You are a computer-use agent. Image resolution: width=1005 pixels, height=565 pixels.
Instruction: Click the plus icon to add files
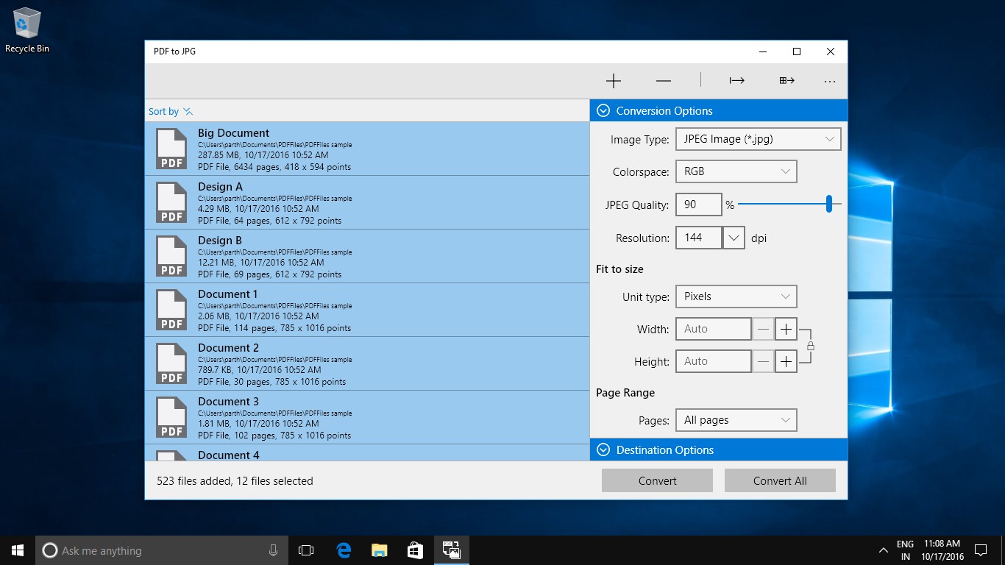(x=614, y=81)
